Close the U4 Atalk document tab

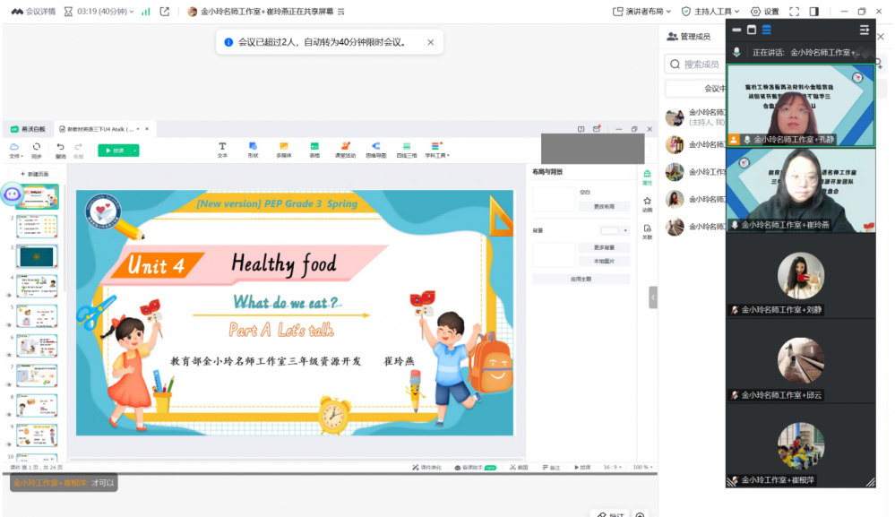pyautogui.click(x=147, y=129)
